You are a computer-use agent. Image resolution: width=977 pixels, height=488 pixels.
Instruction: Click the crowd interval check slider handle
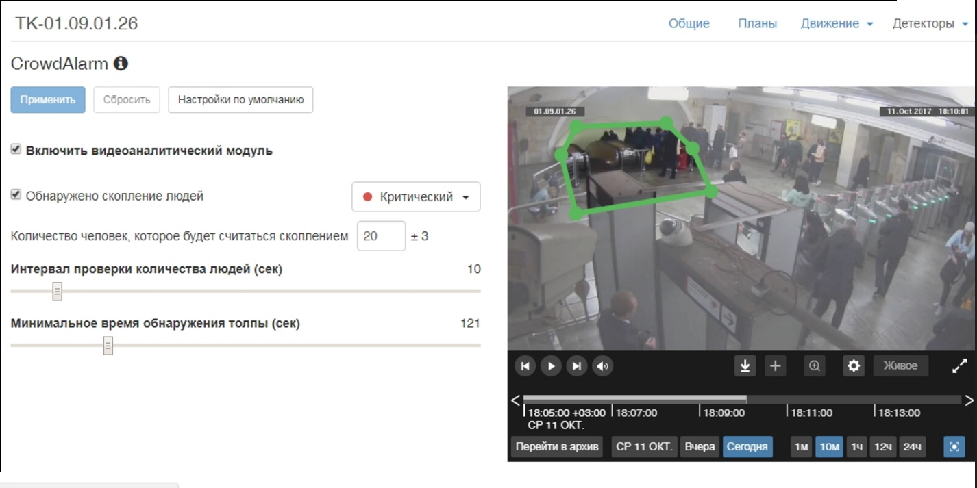(x=58, y=292)
